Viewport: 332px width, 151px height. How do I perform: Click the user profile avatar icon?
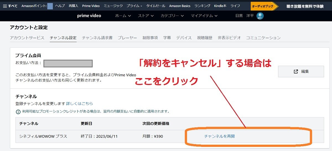coord(260,16)
